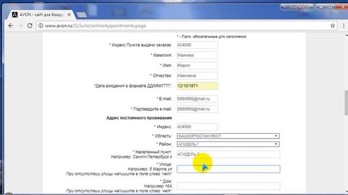Viewport: 348px width, 195px height.
Task: Open Район dropdown АГИДЕЛЬ Г
Action: [228, 144]
